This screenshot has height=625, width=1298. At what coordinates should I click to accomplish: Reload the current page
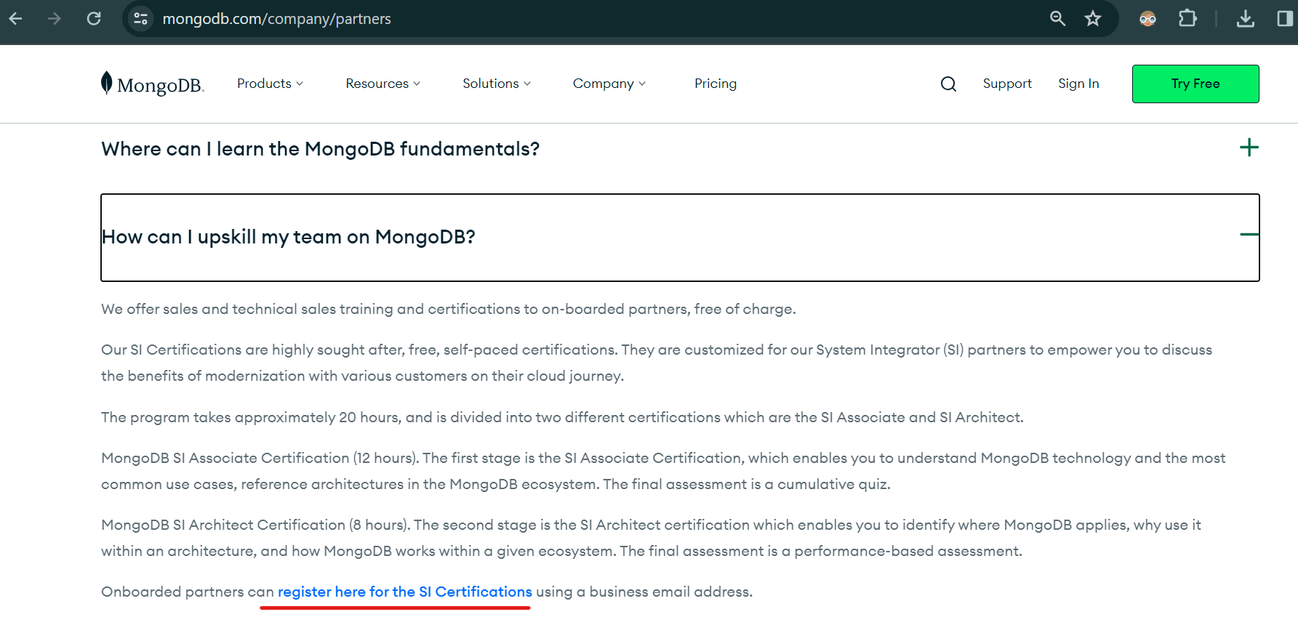tap(94, 19)
